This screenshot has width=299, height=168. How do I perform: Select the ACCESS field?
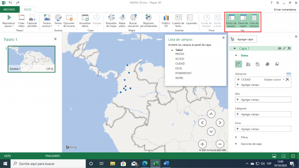(x=180, y=59)
